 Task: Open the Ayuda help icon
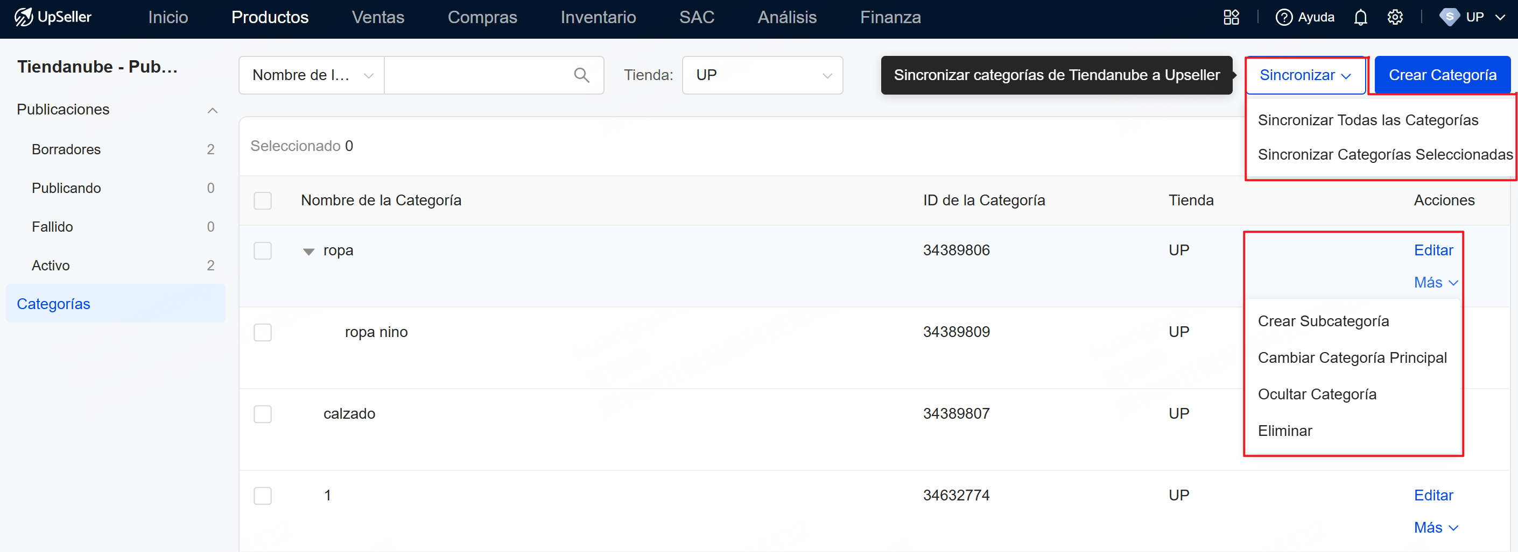(x=1283, y=17)
